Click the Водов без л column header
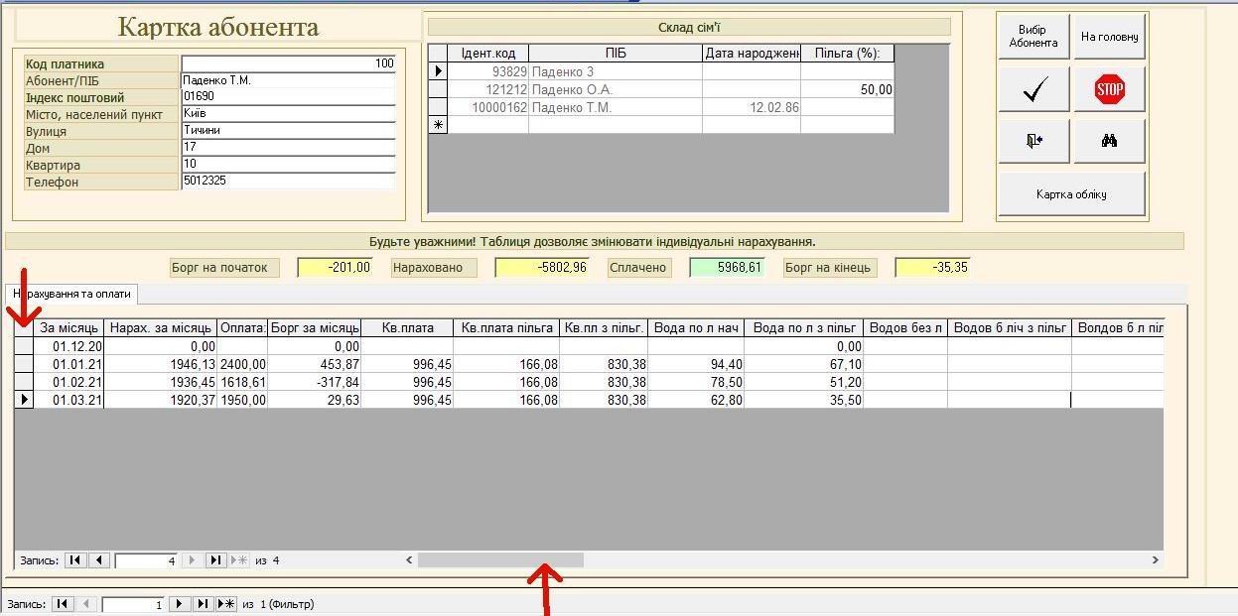Image resolution: width=1238 pixels, height=616 pixels. [x=905, y=328]
